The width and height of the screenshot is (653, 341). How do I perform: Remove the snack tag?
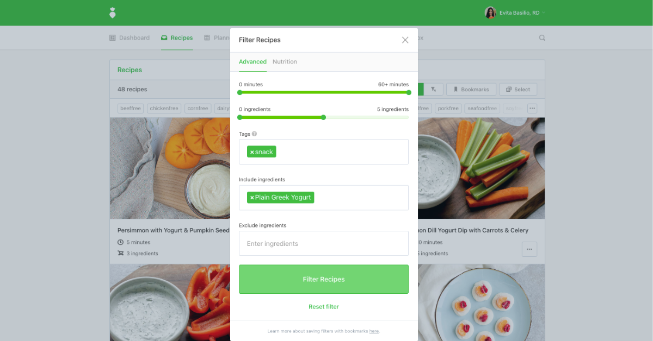(x=252, y=152)
